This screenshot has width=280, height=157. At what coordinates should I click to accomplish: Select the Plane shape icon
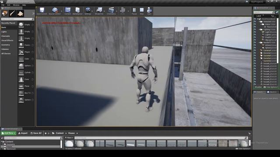coord(21,86)
